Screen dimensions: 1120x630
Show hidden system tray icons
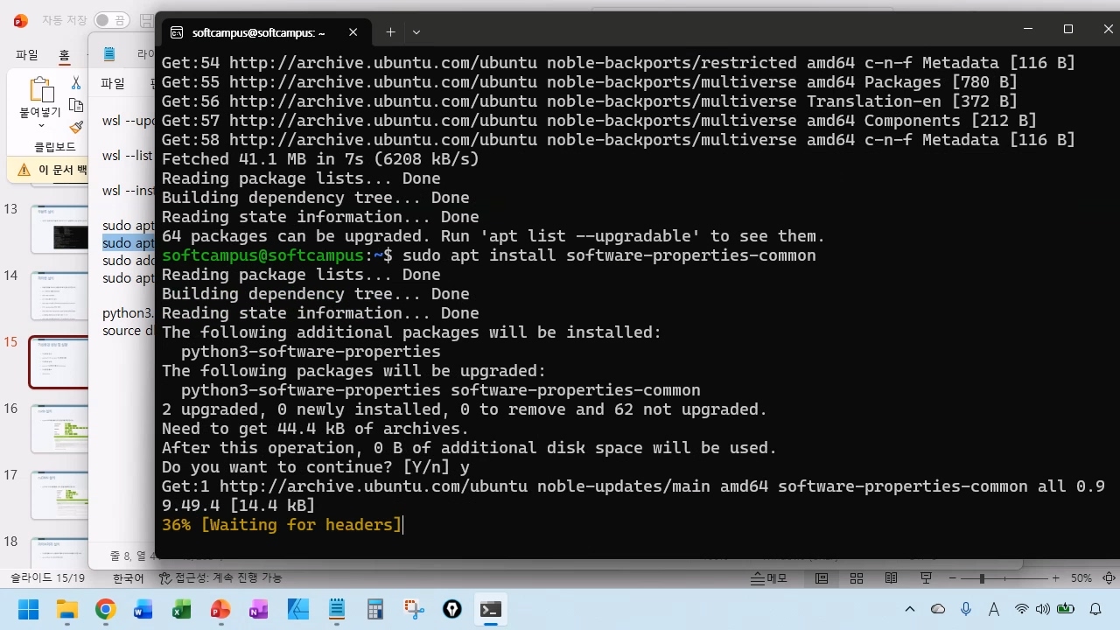tap(910, 609)
